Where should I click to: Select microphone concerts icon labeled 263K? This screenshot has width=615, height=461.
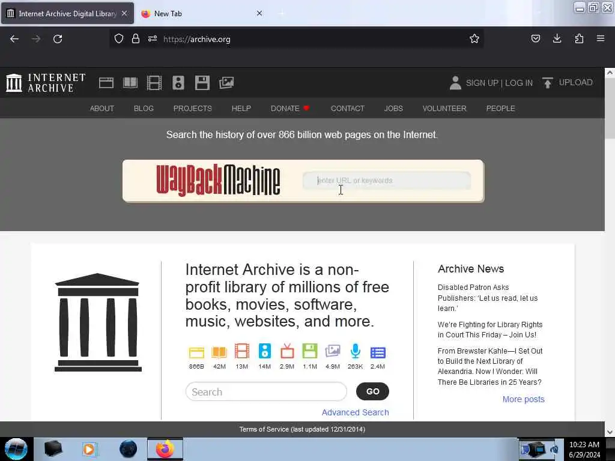click(356, 351)
